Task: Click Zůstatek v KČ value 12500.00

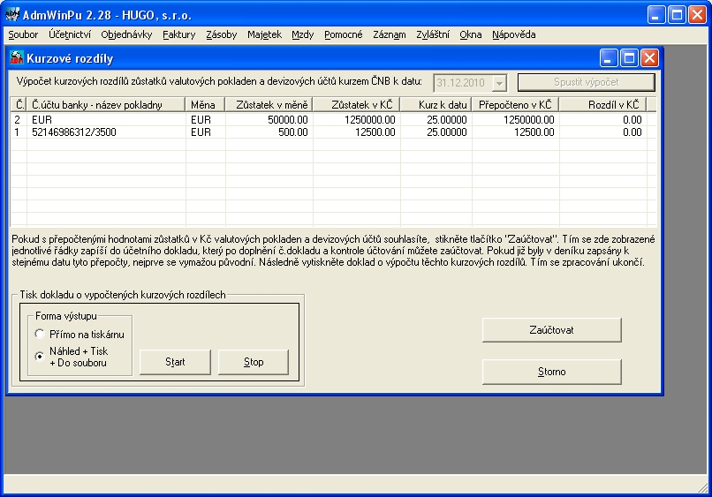Action: pyautogui.click(x=357, y=132)
